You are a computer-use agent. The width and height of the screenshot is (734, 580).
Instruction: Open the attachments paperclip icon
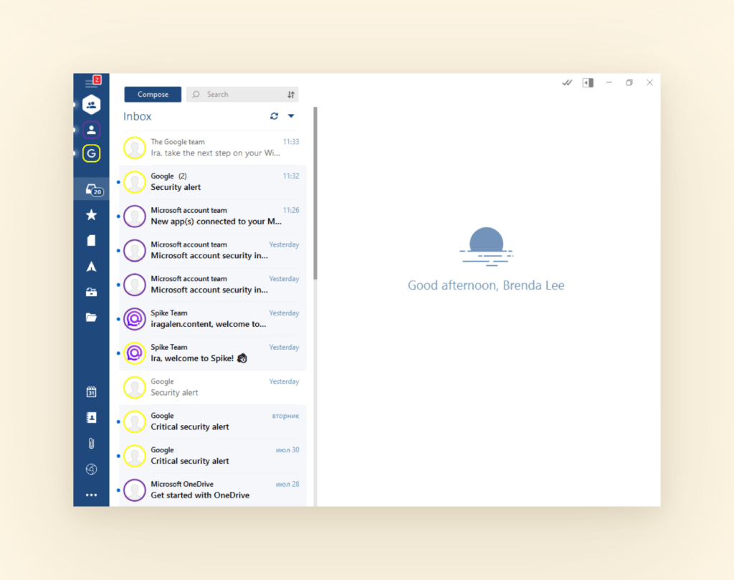tap(91, 443)
